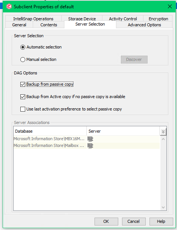Open the Contents tab
The image size is (177, 230).
49,25
